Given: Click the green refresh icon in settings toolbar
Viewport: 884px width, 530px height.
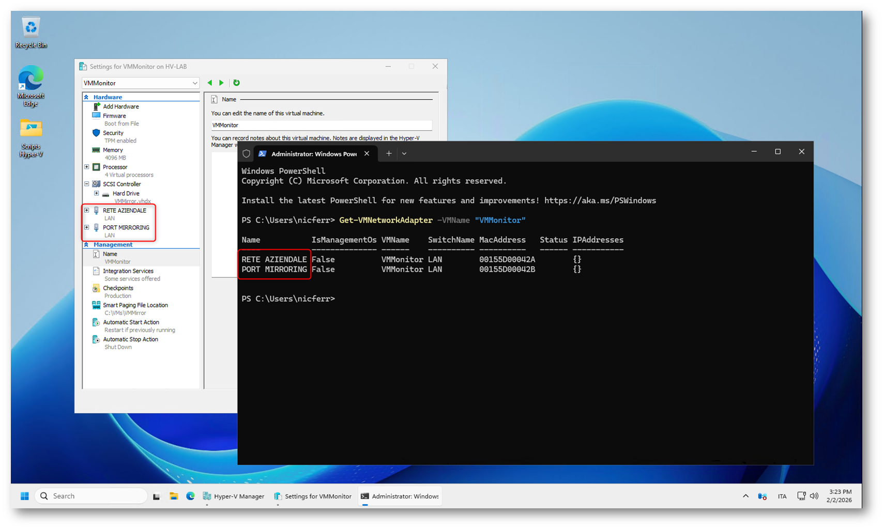Looking at the screenshot, I should pos(236,83).
